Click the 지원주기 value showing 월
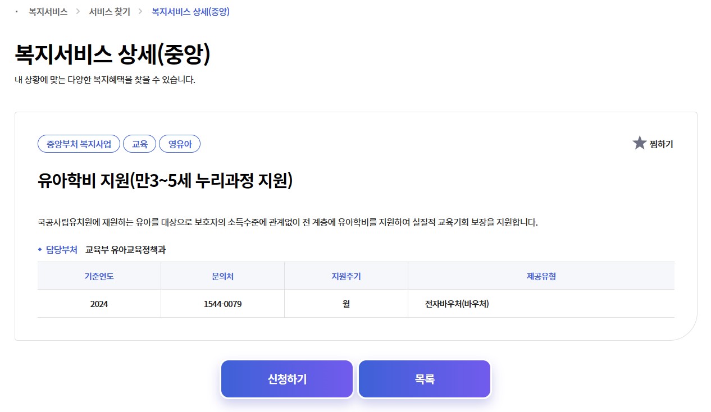Screen dimensions: 711x412 pos(346,303)
